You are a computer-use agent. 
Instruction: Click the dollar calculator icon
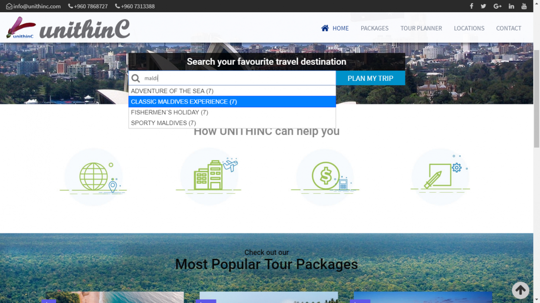tap(325, 177)
